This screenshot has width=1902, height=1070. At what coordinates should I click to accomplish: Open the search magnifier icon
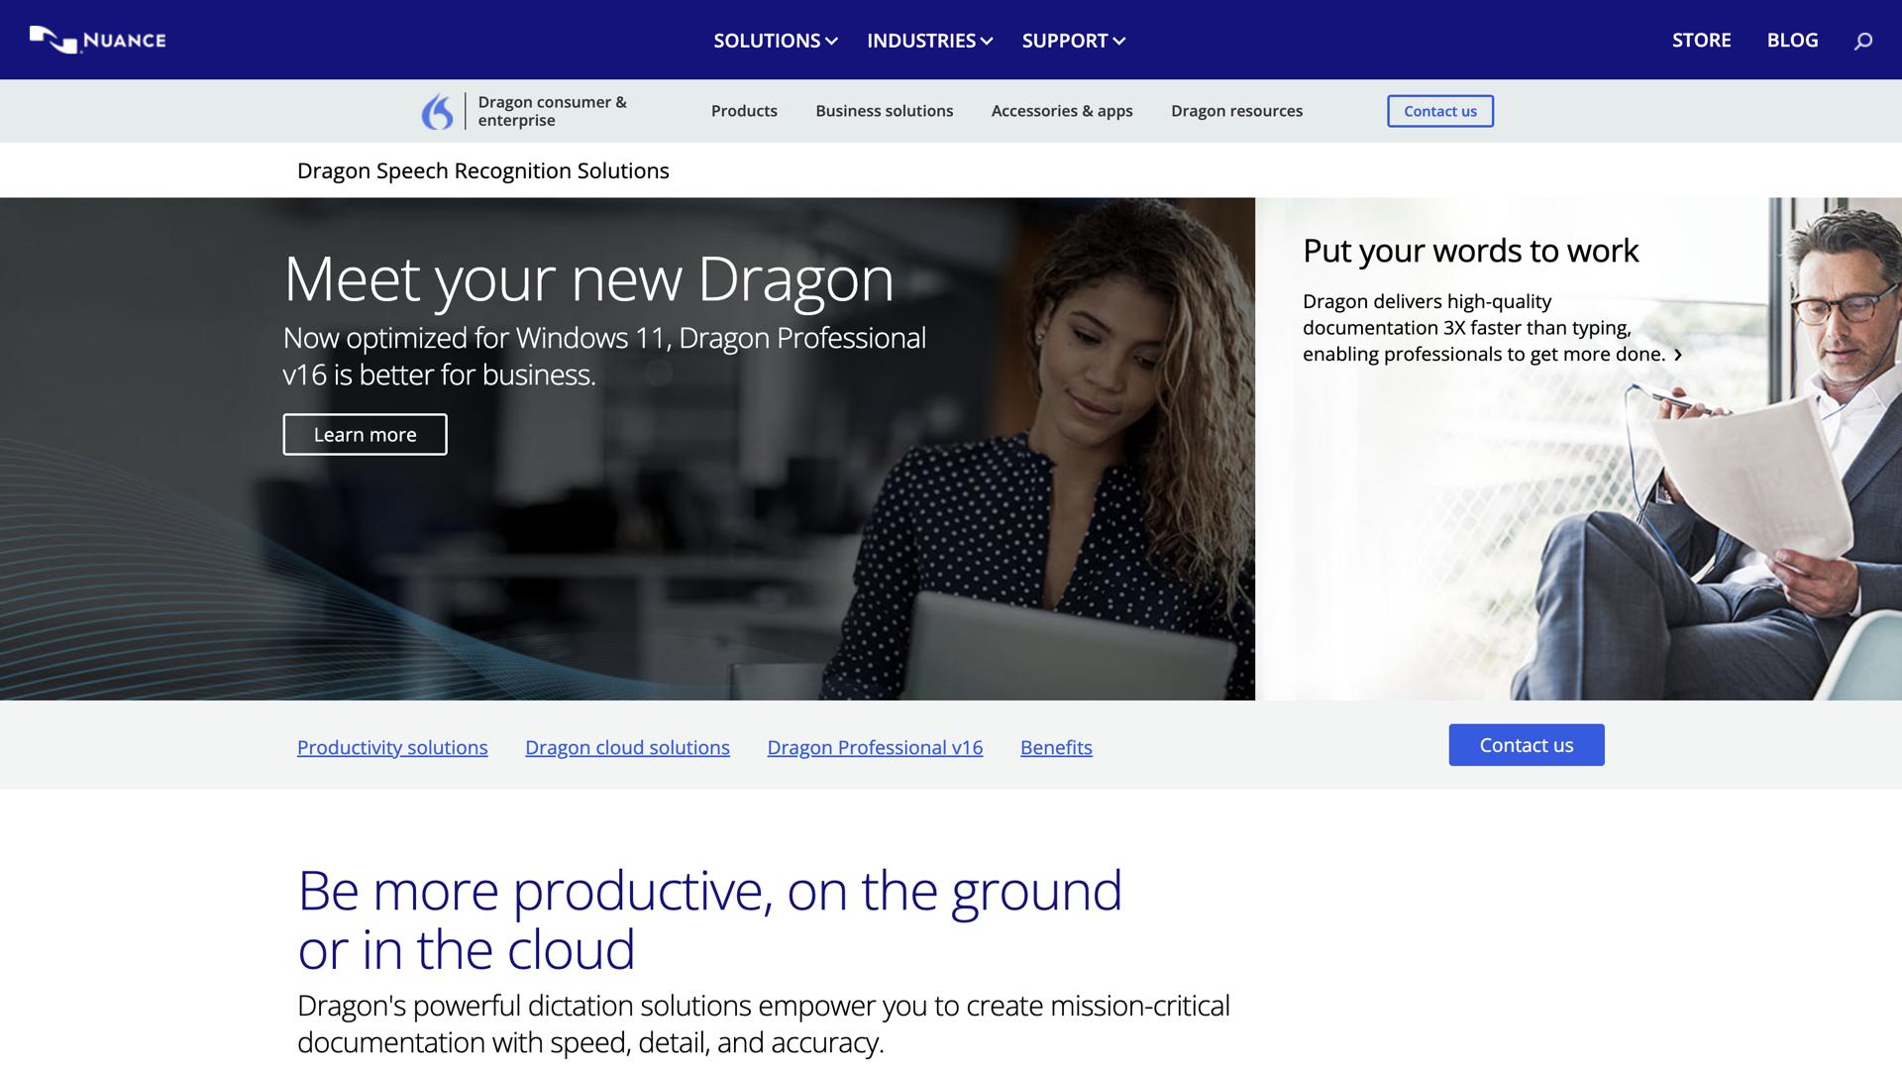[x=1863, y=40]
